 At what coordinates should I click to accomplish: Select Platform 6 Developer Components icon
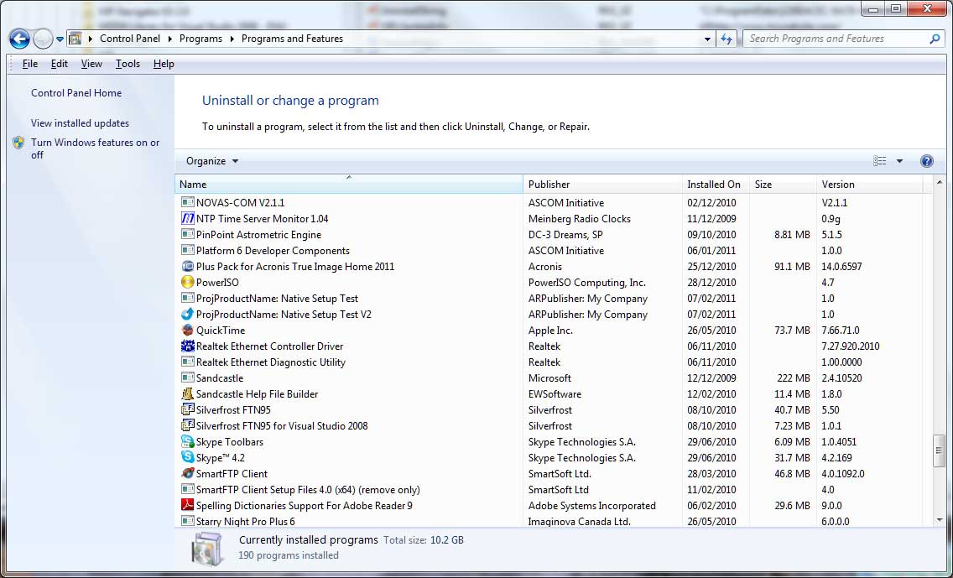coord(188,250)
